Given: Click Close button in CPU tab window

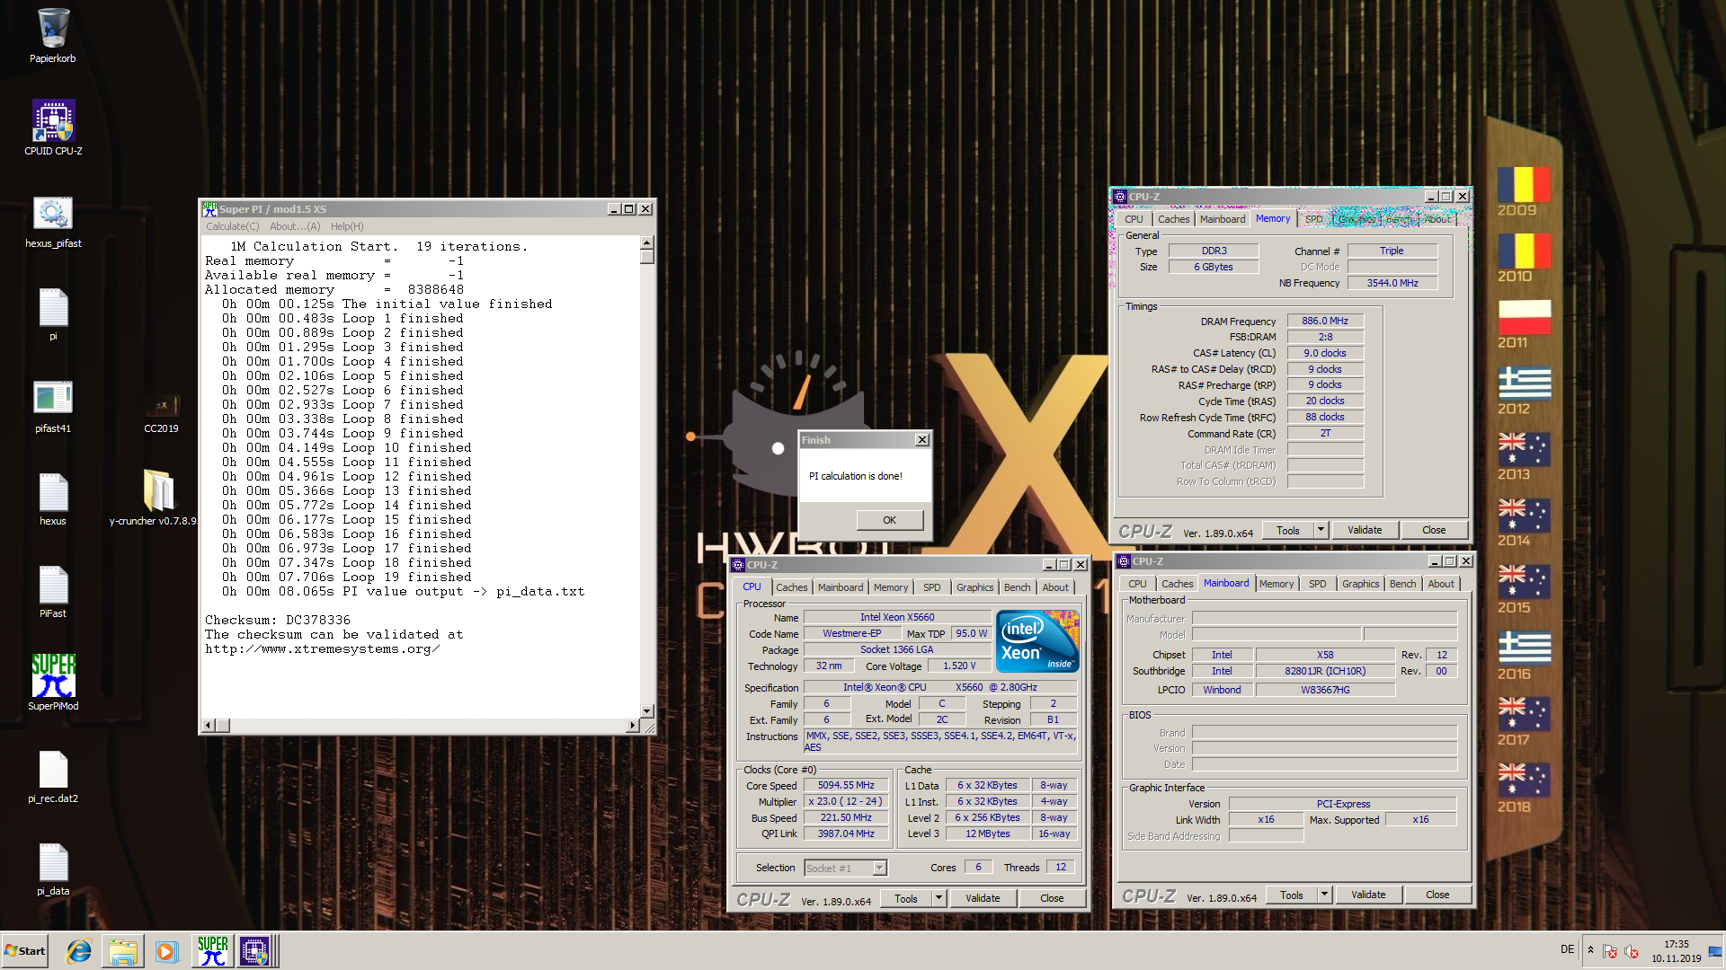Looking at the screenshot, I should (1052, 898).
